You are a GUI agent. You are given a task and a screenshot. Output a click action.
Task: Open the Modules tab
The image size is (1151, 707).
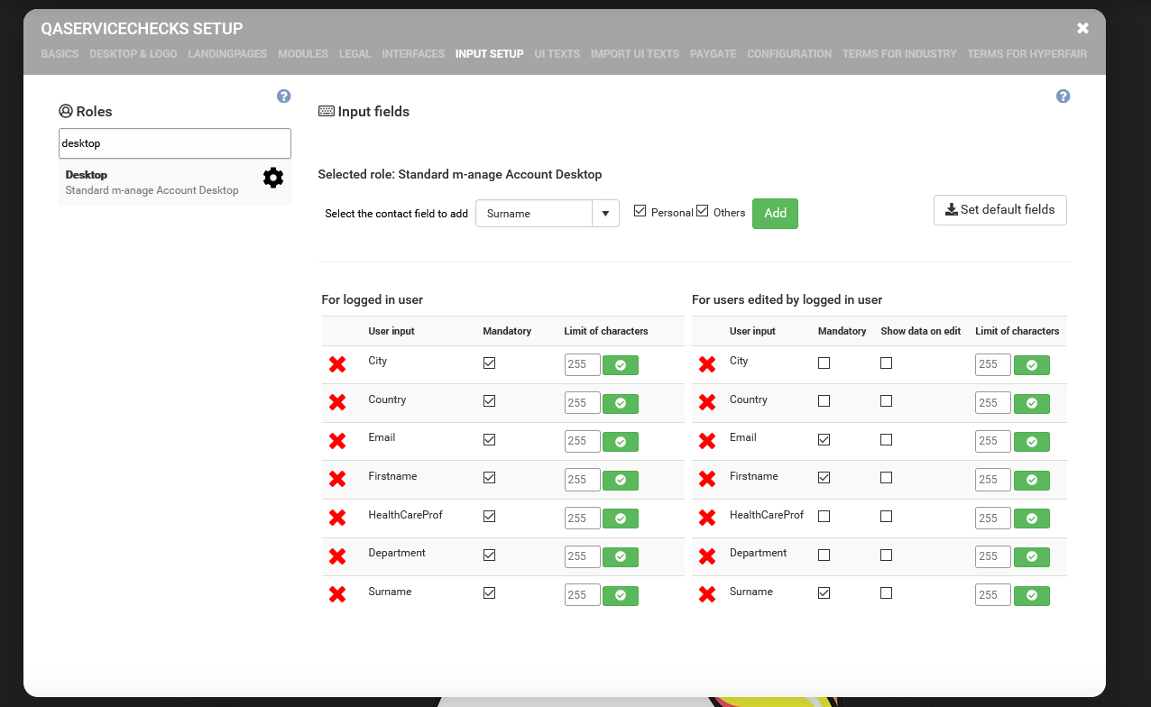[303, 54]
